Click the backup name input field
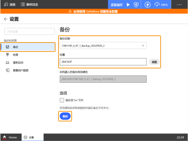Viewport: 188px width, 141px height. point(103,45)
